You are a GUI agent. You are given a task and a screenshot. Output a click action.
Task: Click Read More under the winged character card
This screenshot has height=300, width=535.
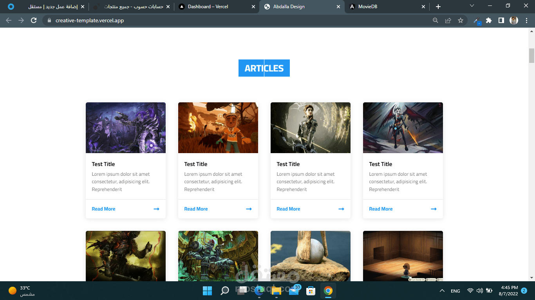pyautogui.click(x=381, y=209)
